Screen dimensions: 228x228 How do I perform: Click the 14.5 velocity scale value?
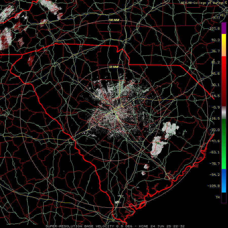click(x=216, y=96)
